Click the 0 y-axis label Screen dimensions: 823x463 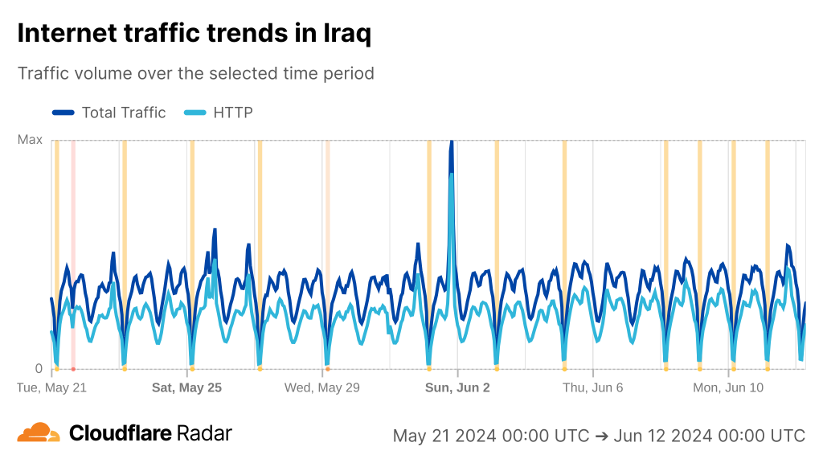38,369
